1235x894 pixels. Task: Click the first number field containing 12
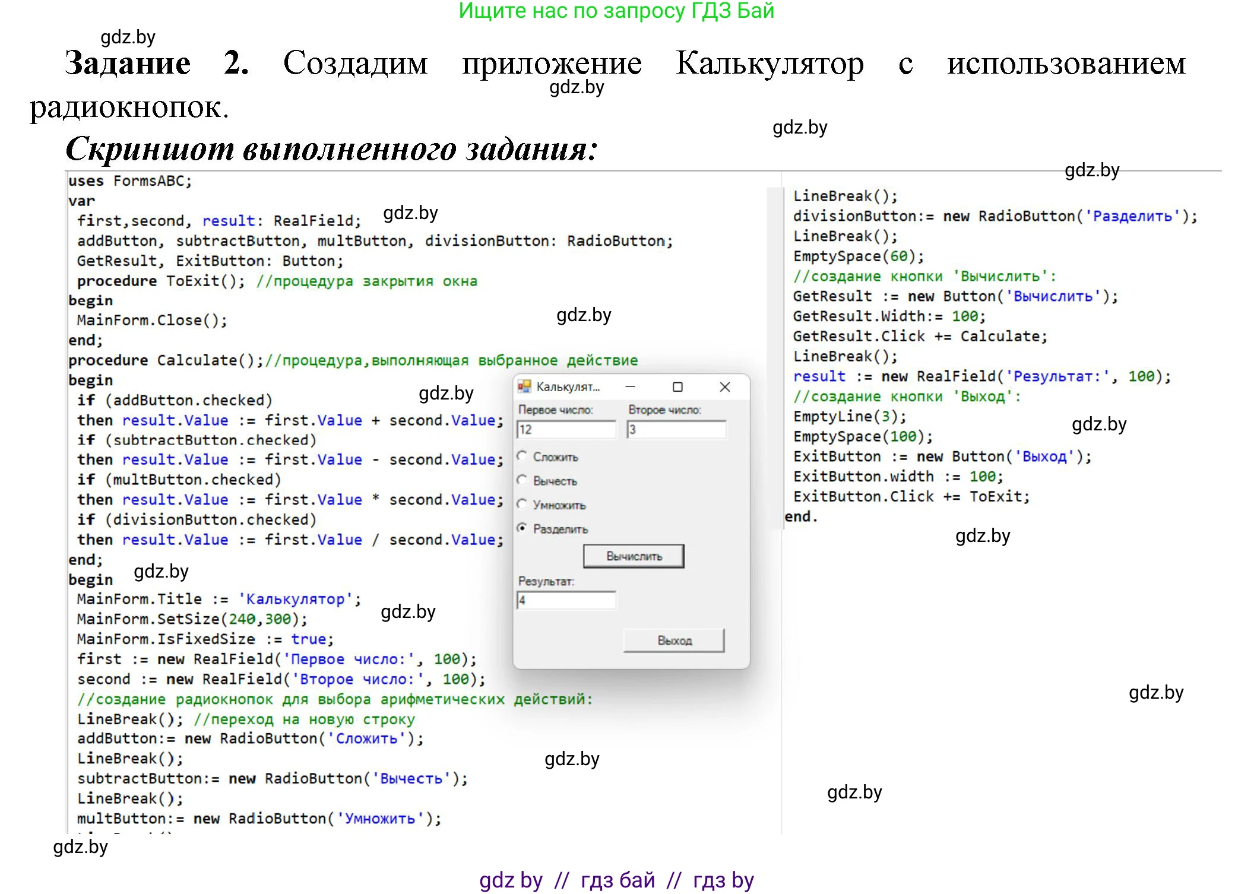coord(565,429)
